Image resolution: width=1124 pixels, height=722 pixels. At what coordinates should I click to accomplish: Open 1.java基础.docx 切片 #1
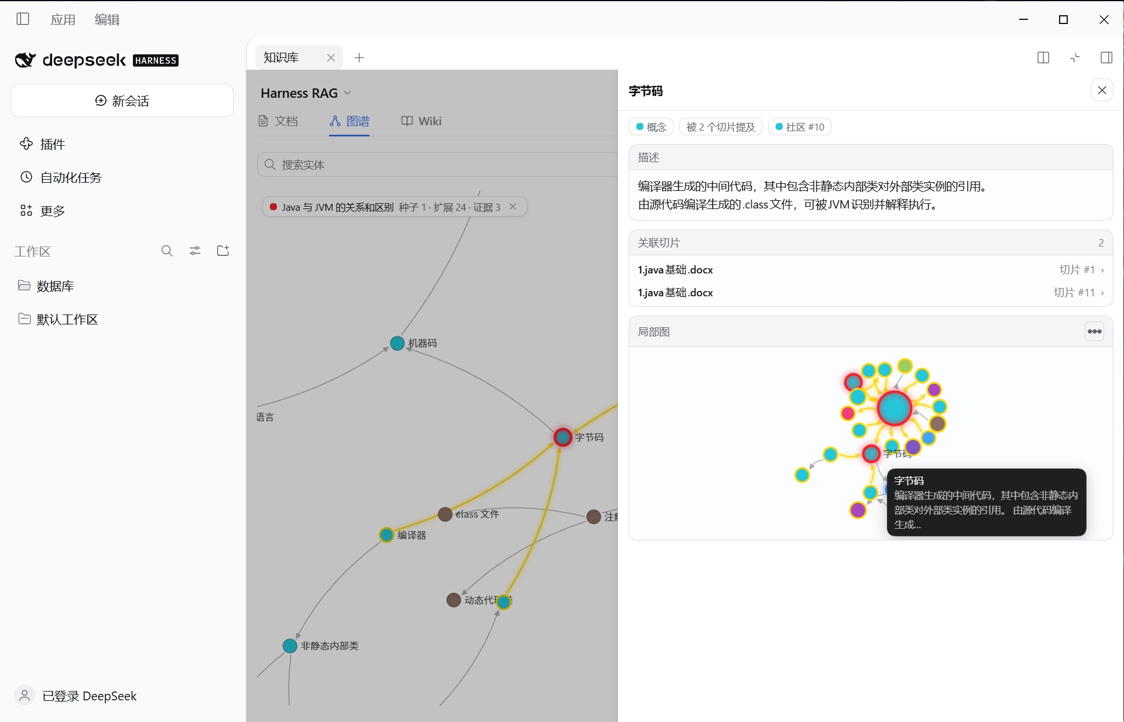(871, 270)
